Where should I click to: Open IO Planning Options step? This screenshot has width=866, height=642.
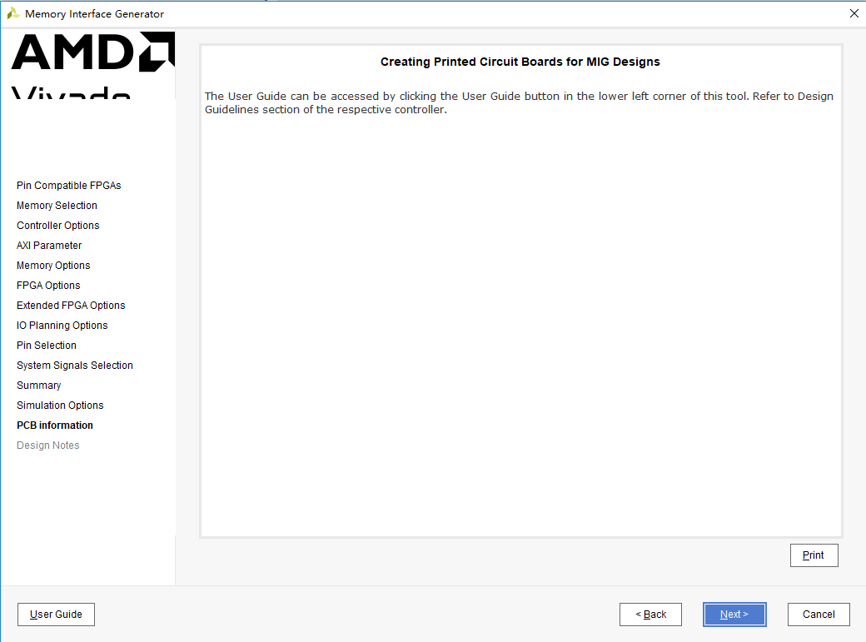coord(62,326)
